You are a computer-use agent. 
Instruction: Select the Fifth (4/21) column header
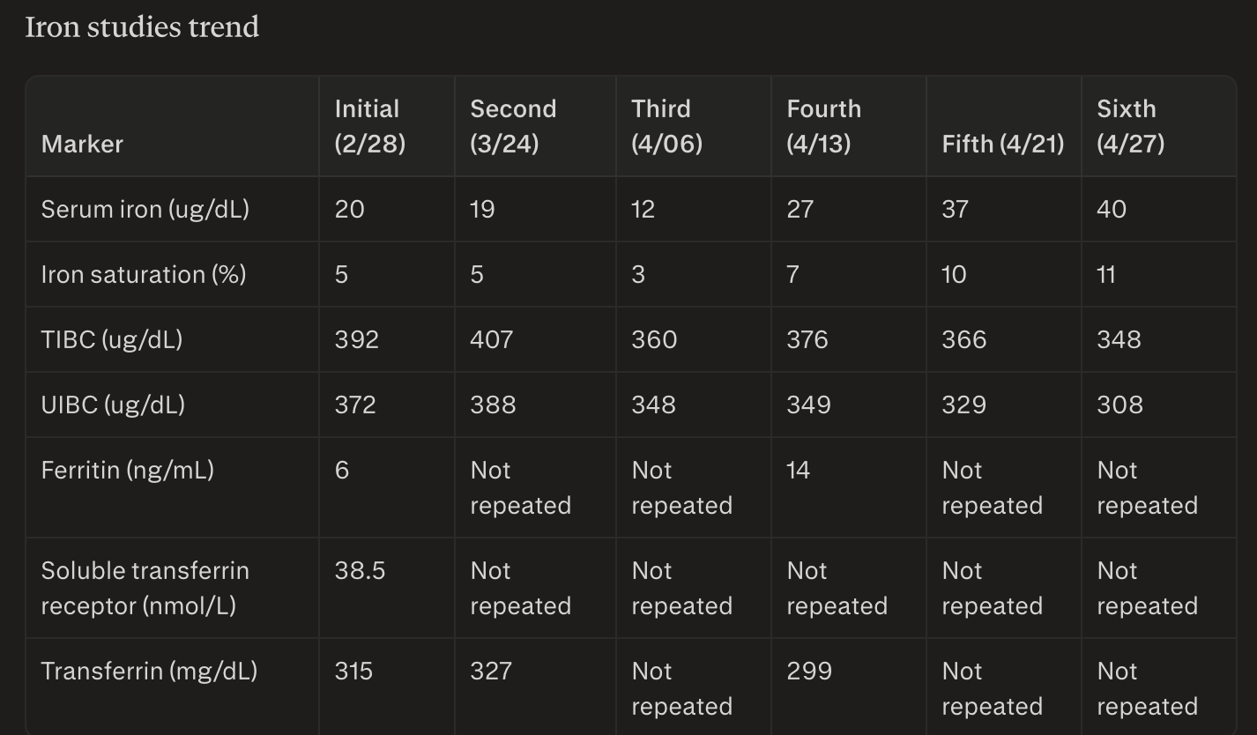tap(1002, 144)
